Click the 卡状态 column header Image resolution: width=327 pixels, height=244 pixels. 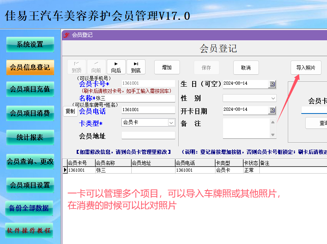pos(251,163)
